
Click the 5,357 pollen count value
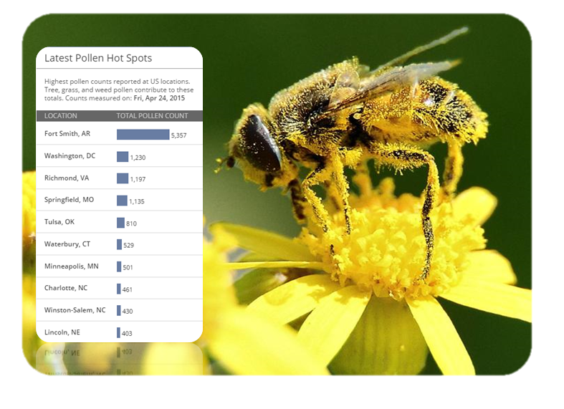pyautogui.click(x=178, y=135)
